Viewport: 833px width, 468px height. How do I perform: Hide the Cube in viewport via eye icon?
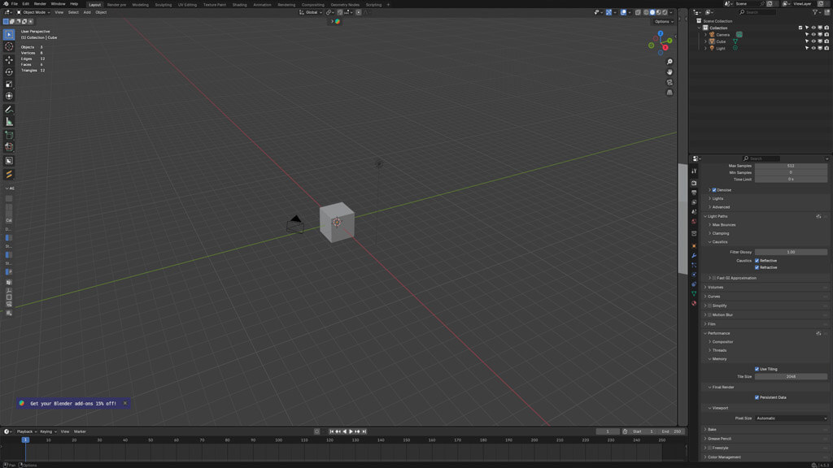tap(813, 41)
